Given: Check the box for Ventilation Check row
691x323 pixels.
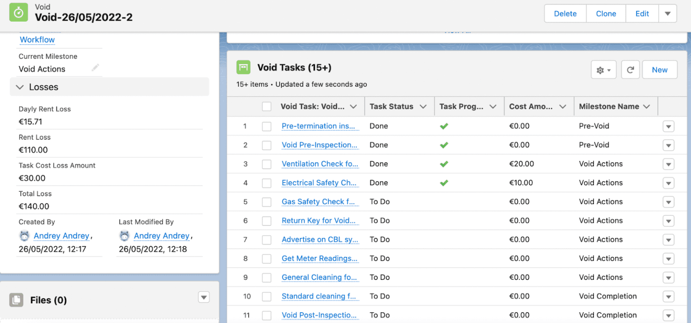Looking at the screenshot, I should (267, 164).
